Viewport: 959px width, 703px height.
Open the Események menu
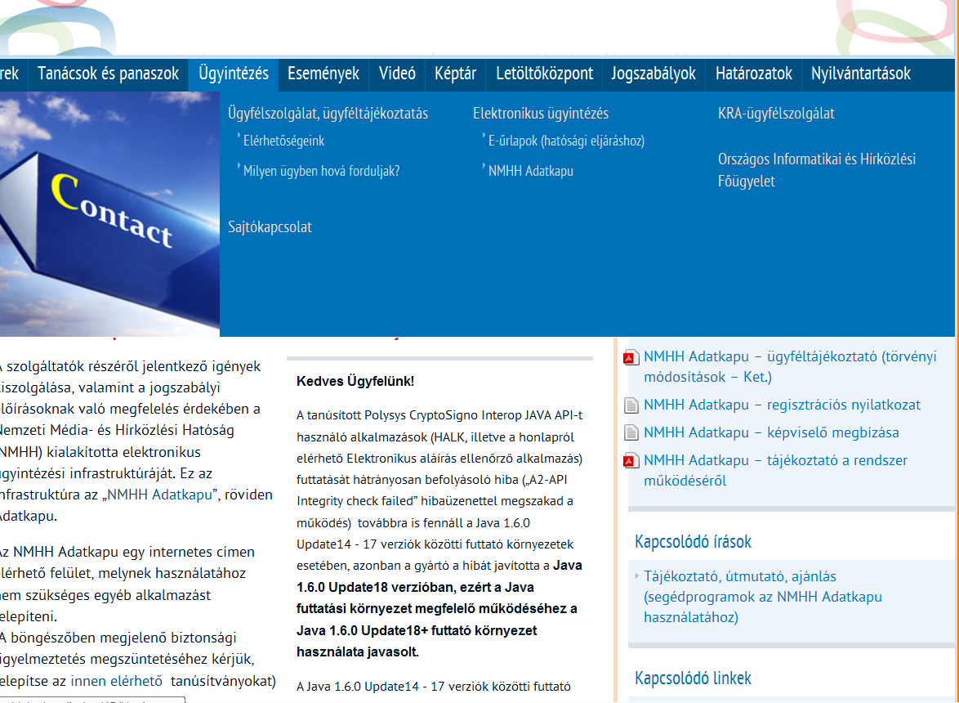323,74
